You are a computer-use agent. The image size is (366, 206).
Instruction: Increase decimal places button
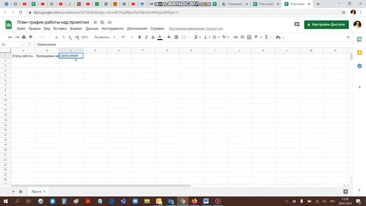tap(77, 37)
